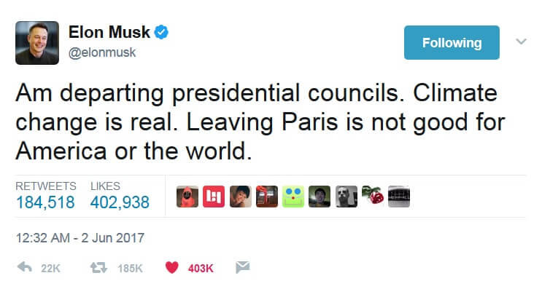Click the Elon Musk display name
This screenshot has height=289, width=542.
coord(109,32)
